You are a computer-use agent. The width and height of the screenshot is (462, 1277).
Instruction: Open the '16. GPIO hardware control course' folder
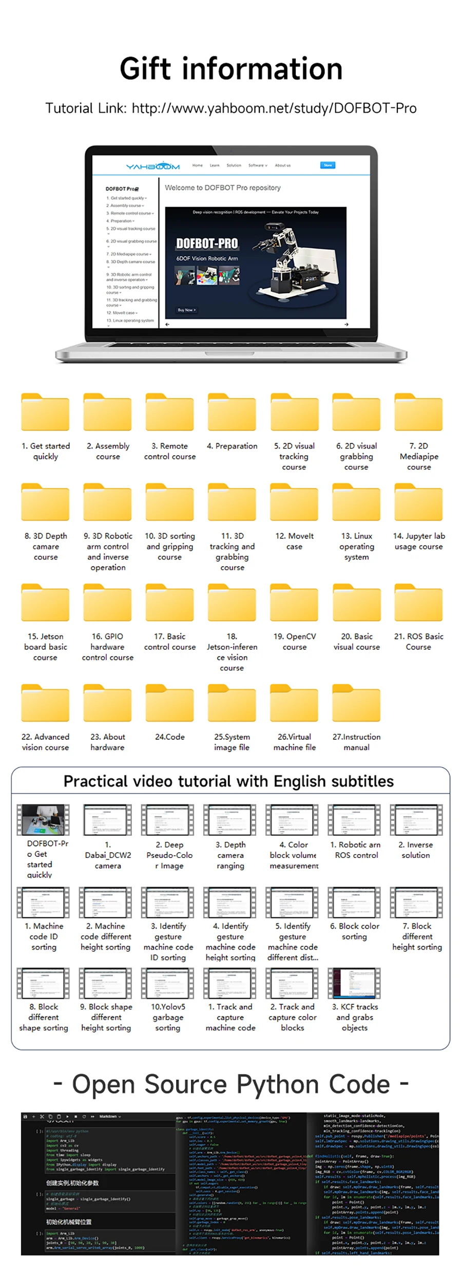click(x=107, y=602)
